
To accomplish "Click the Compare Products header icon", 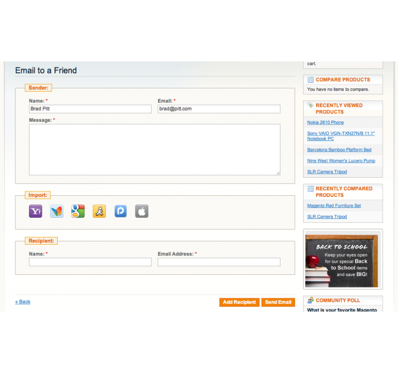I will pos(310,80).
